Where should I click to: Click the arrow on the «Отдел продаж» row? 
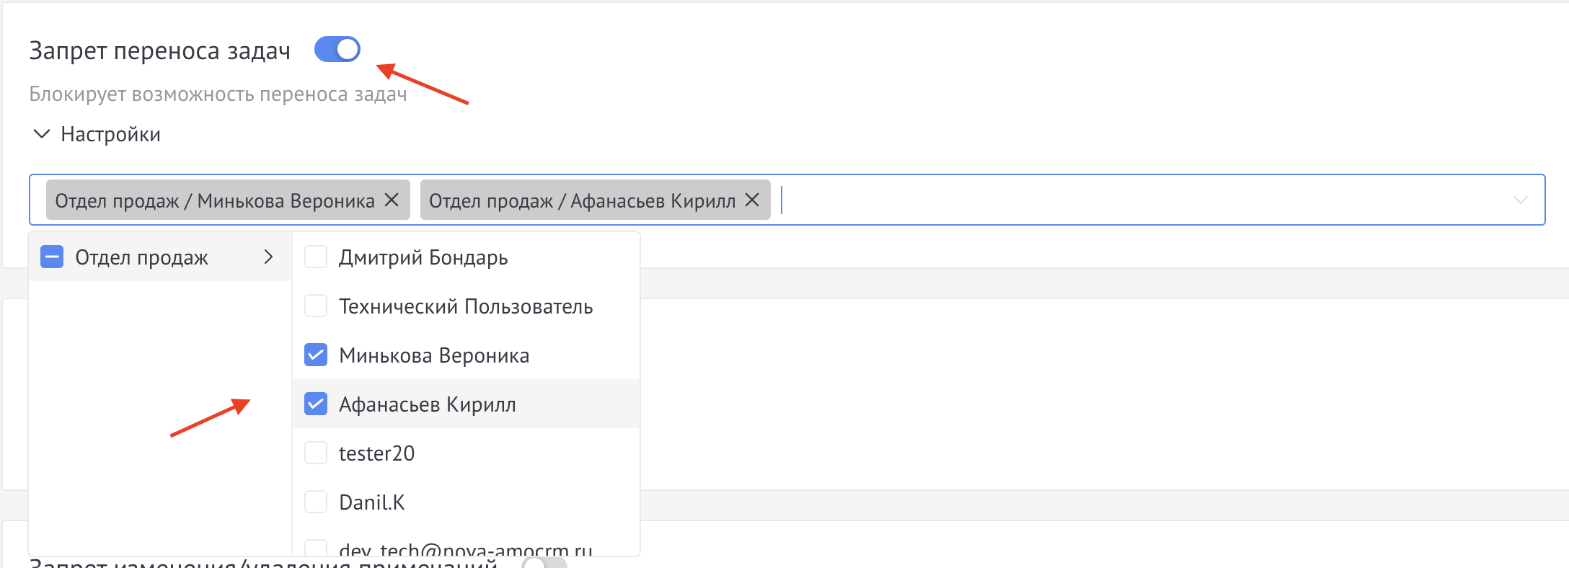pyautogui.click(x=270, y=257)
